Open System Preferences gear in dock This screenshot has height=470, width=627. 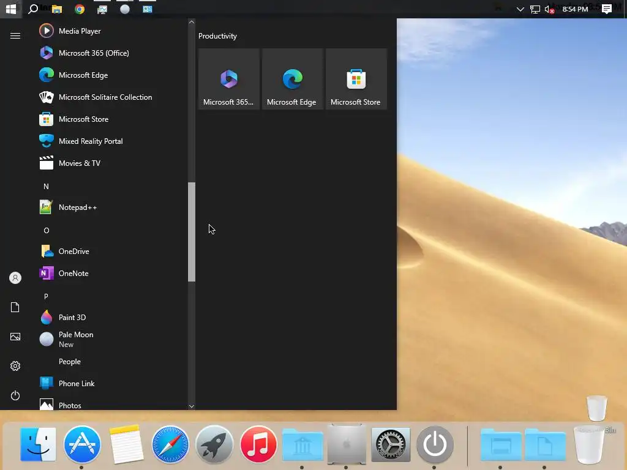[x=391, y=444]
